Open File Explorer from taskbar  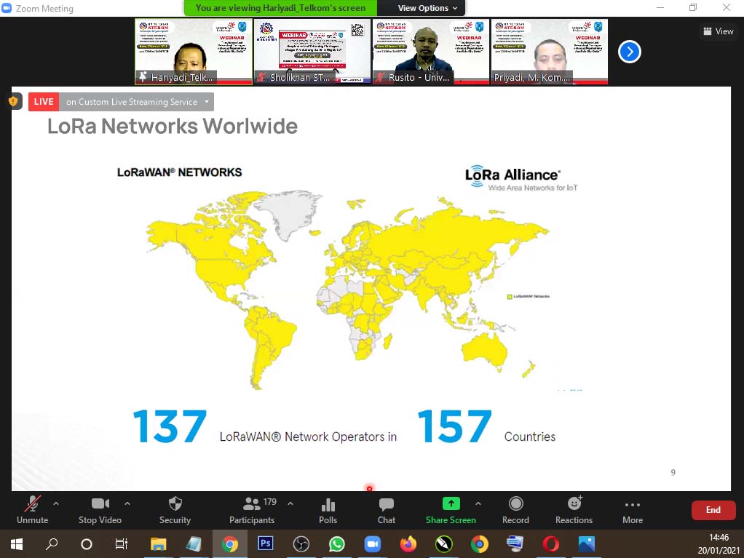[158, 543]
